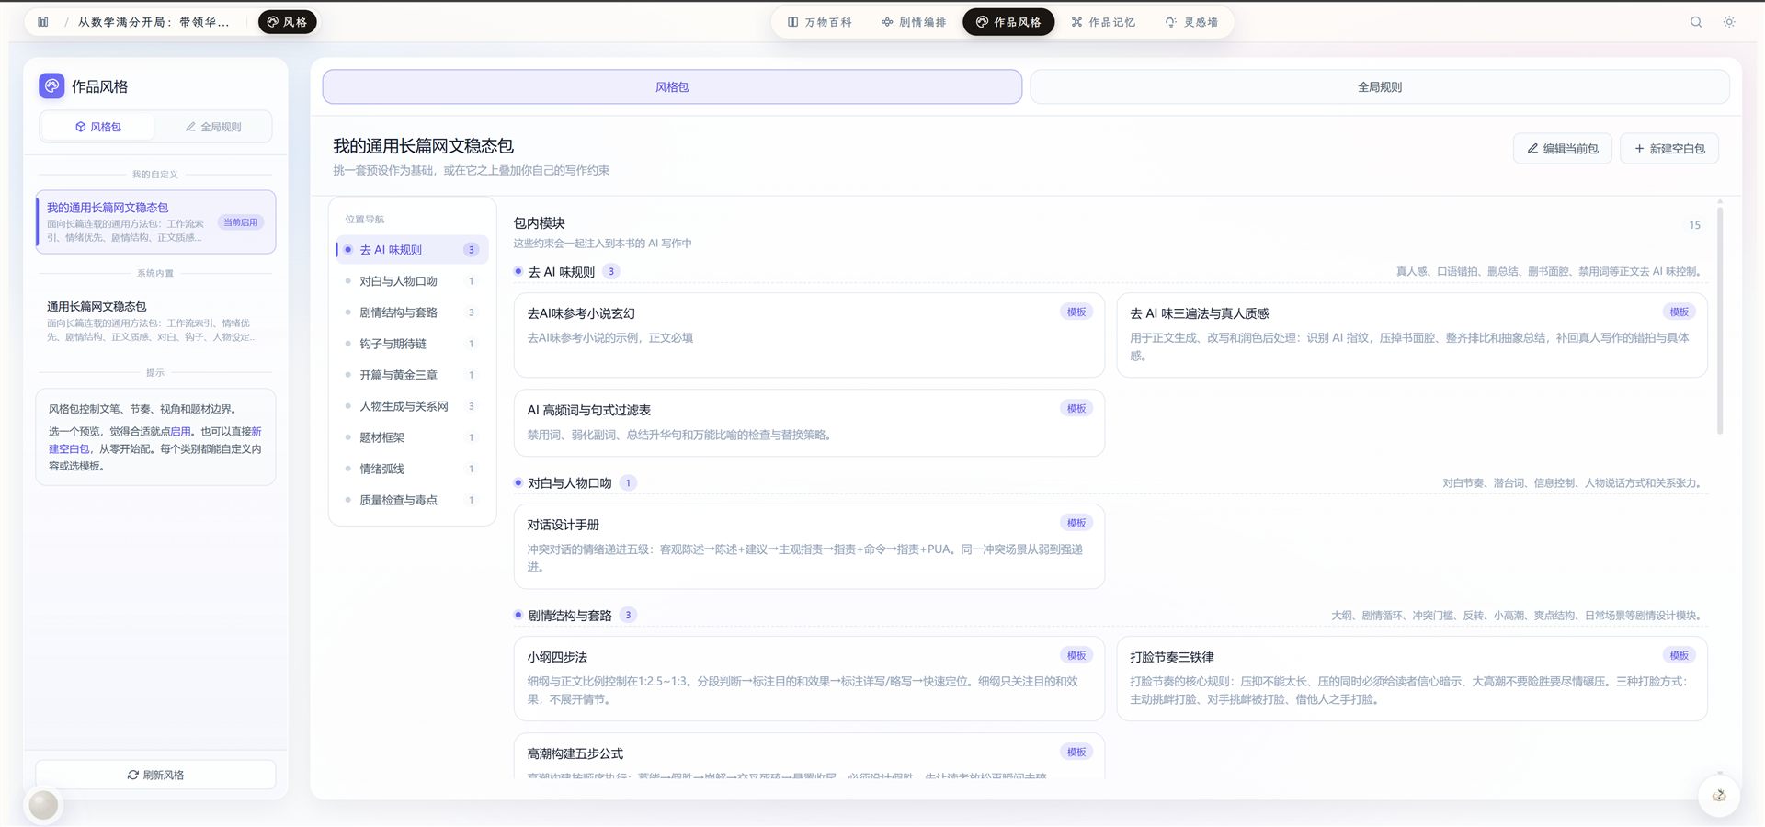
Task: Click the 去 AI 味规则 section heading
Action: [561, 272]
